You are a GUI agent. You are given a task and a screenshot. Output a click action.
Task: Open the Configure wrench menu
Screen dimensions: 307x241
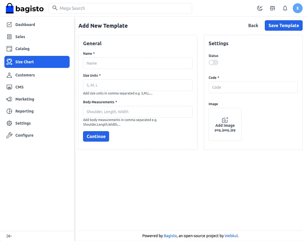click(x=24, y=135)
